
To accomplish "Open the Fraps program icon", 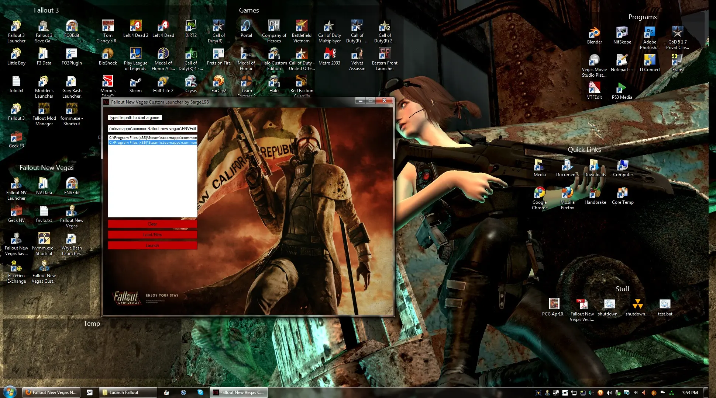I will tap(677, 63).
